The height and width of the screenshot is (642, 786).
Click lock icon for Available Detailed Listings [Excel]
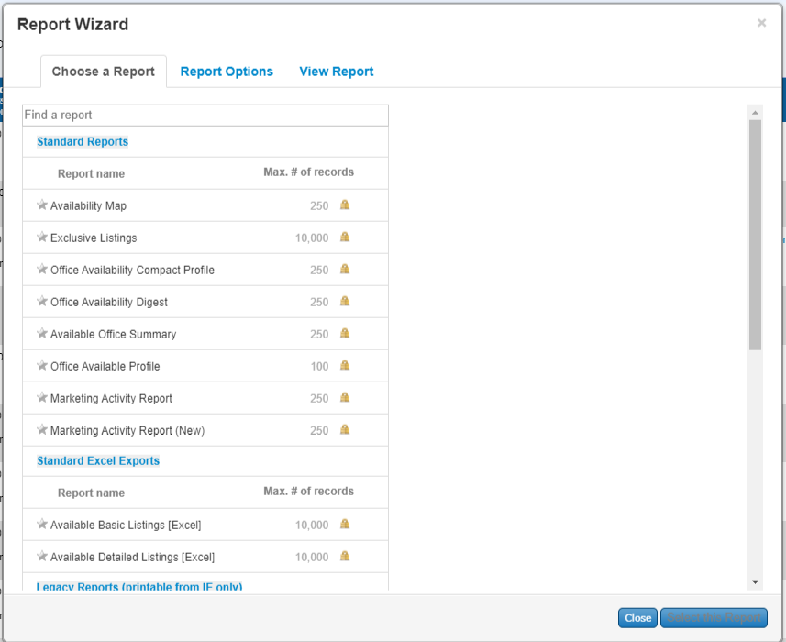coord(345,556)
